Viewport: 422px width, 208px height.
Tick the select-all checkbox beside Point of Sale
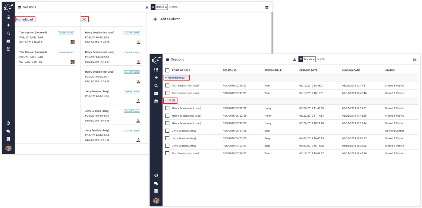(x=167, y=71)
